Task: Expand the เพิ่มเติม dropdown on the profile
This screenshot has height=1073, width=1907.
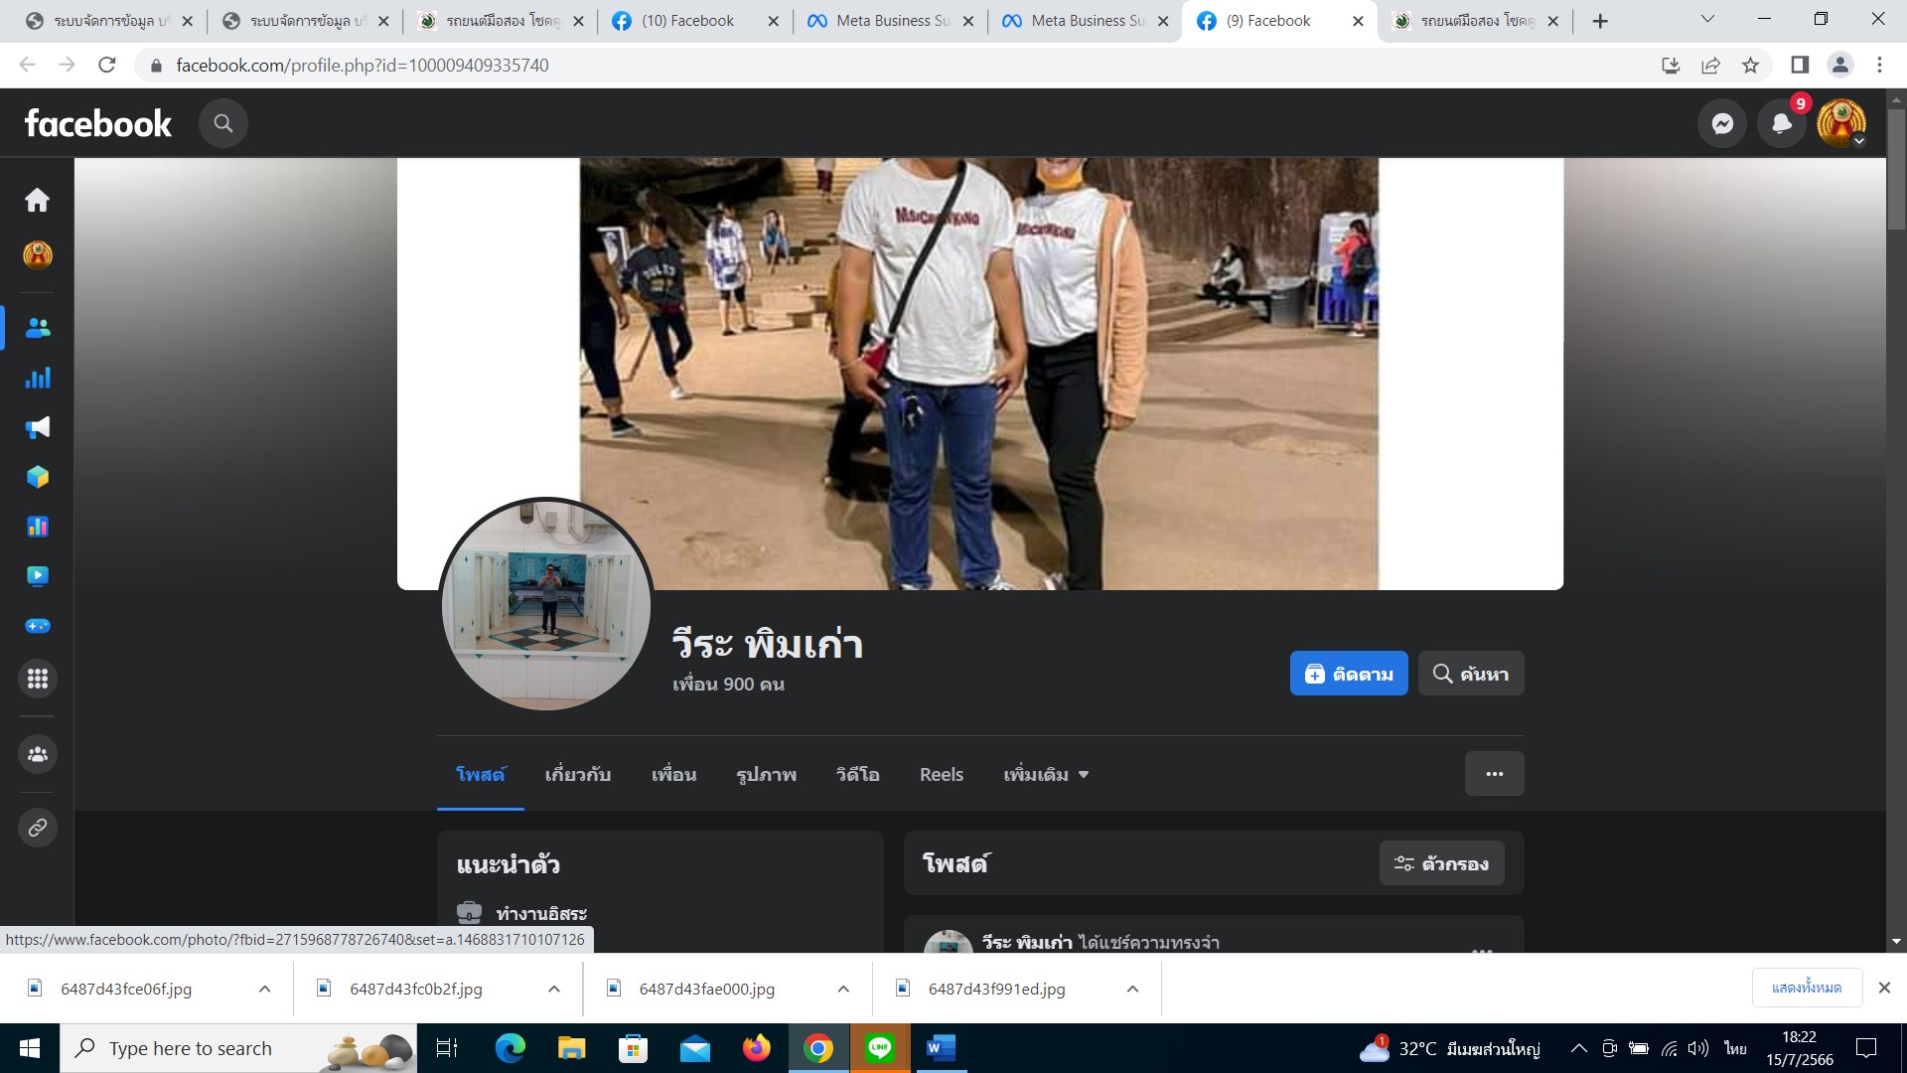Action: point(1046,775)
